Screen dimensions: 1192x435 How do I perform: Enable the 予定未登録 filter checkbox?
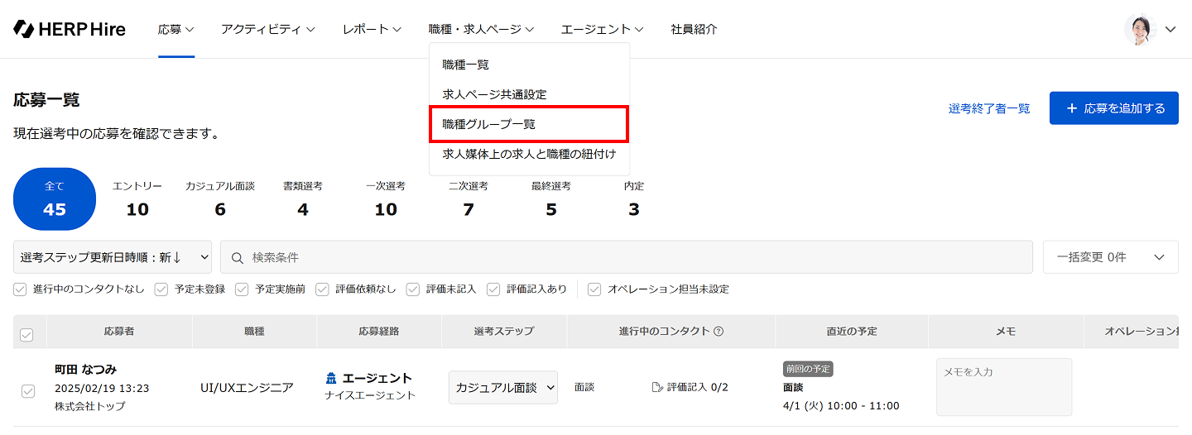[x=162, y=289]
